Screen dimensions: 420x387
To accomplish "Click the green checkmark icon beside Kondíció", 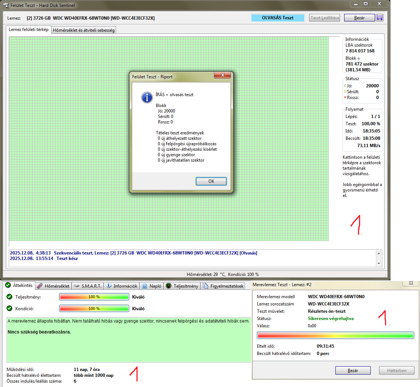I will tap(9, 308).
